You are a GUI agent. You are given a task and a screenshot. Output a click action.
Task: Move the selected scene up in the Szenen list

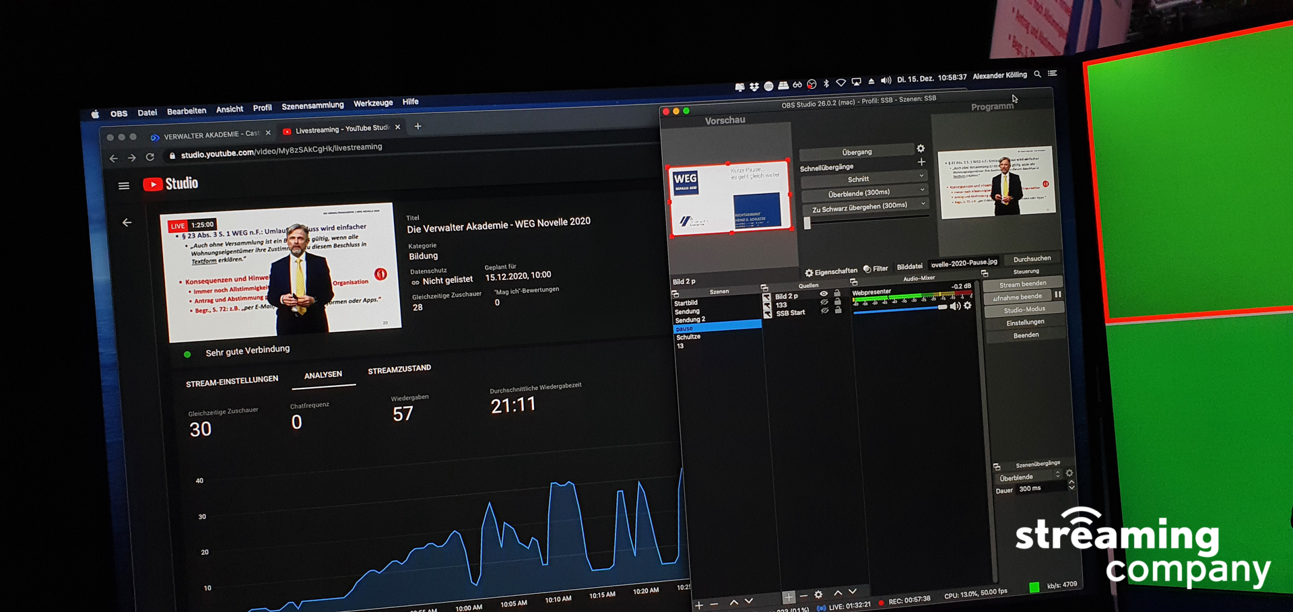(x=733, y=602)
